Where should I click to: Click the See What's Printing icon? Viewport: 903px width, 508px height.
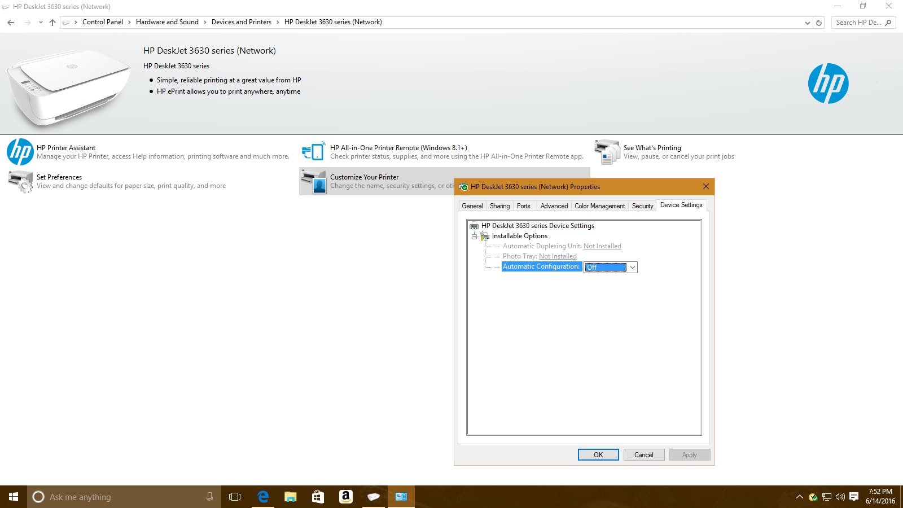(607, 152)
